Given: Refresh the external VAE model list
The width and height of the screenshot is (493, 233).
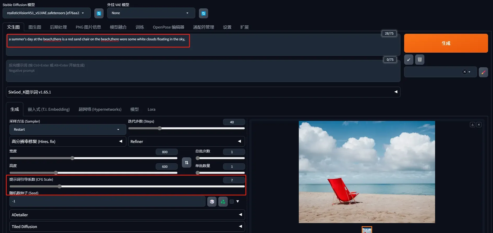Looking at the screenshot, I should point(203,13).
